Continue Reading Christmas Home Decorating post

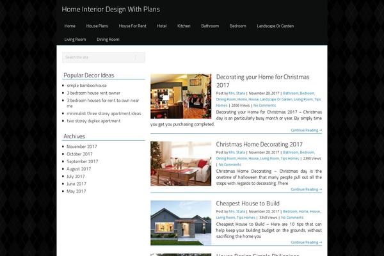coord(307,189)
